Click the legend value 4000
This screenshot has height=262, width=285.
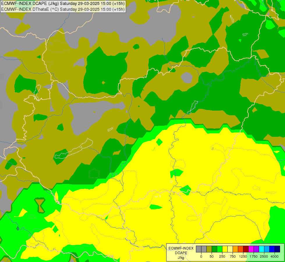[x=275, y=256]
